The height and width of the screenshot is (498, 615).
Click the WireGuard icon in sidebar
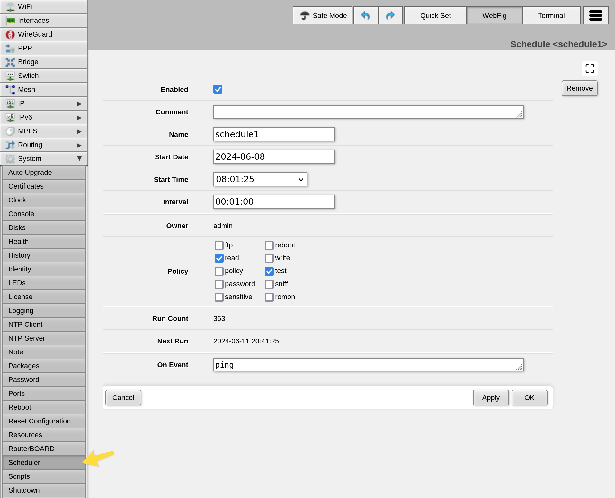click(x=10, y=34)
